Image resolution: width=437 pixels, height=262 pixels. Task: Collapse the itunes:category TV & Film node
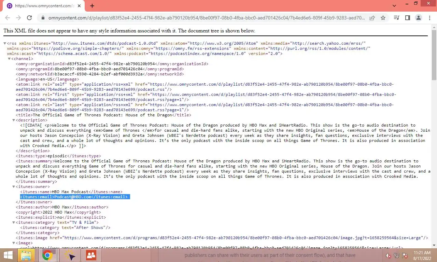point(14,222)
